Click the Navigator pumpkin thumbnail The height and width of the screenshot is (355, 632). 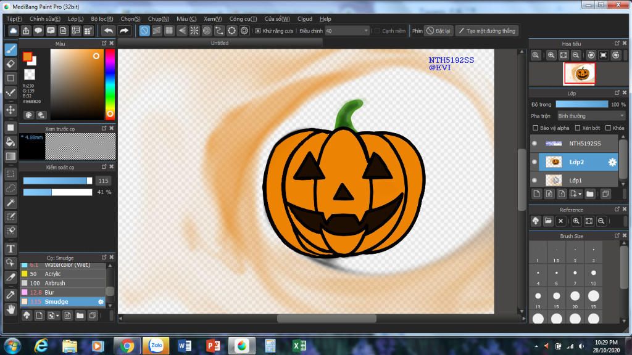pos(579,74)
